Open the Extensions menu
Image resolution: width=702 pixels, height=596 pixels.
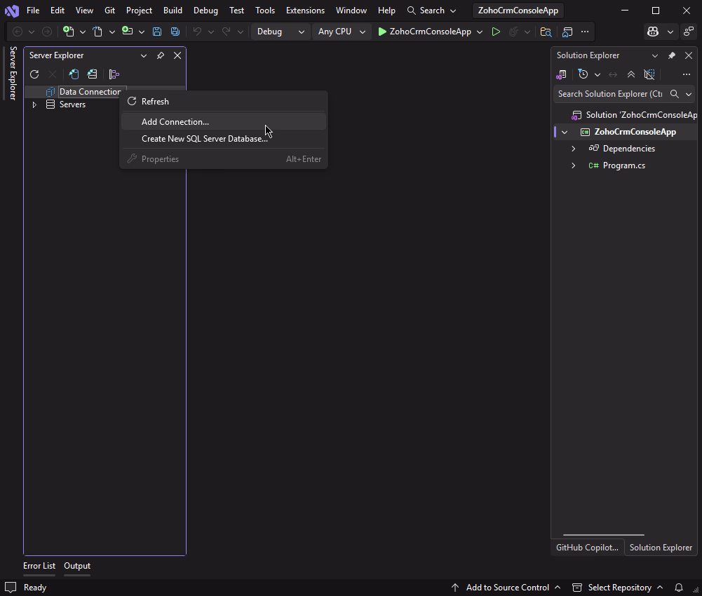(305, 11)
